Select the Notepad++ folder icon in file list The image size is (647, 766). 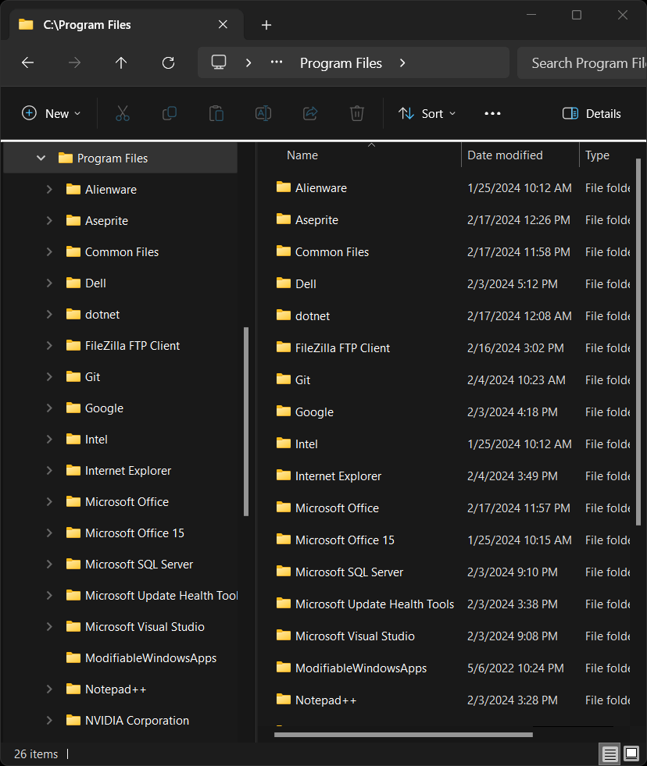coord(283,699)
